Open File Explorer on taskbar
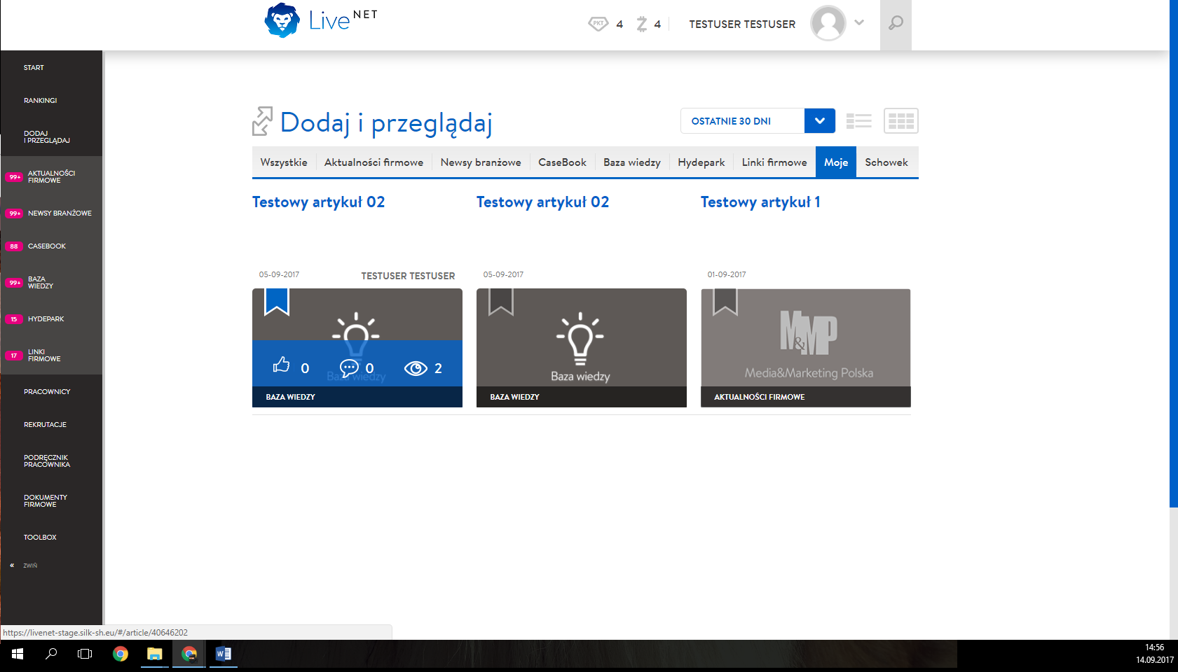1178x672 pixels. pos(154,654)
